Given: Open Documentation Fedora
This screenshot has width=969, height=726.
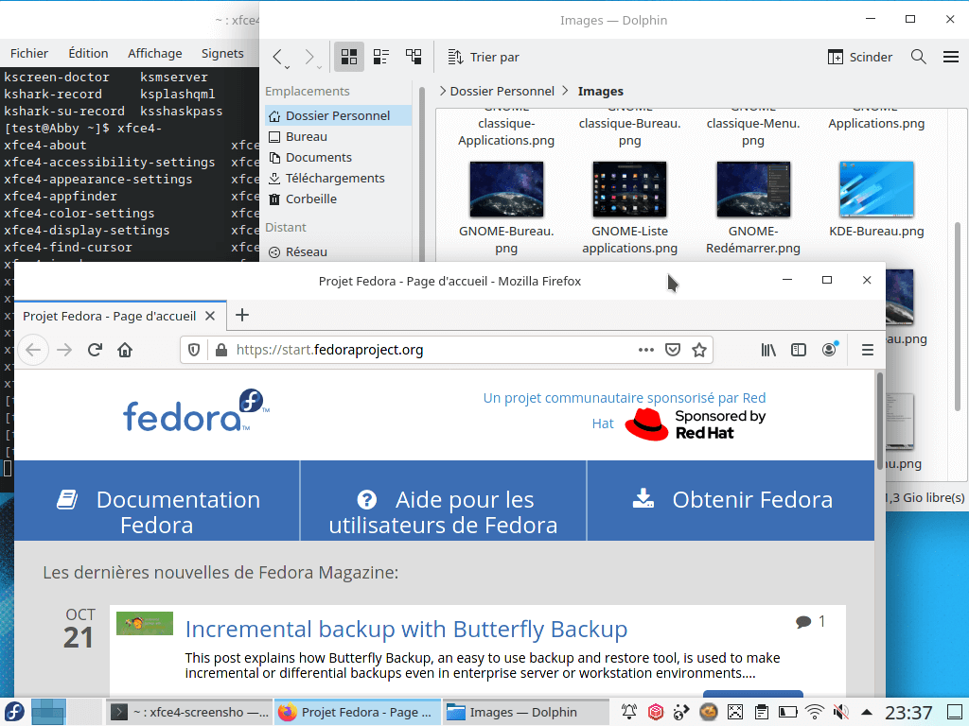Looking at the screenshot, I should [x=157, y=501].
